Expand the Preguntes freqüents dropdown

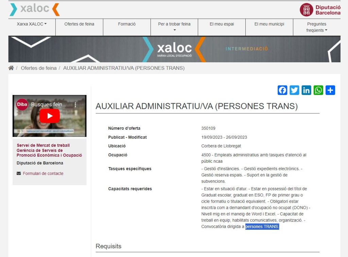tap(317, 27)
